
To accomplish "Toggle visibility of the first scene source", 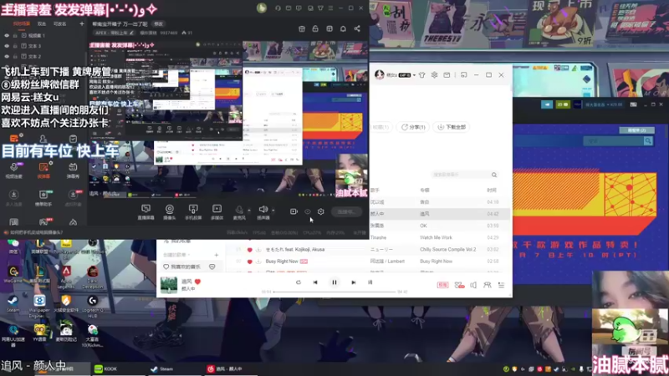I will tap(7, 35).
